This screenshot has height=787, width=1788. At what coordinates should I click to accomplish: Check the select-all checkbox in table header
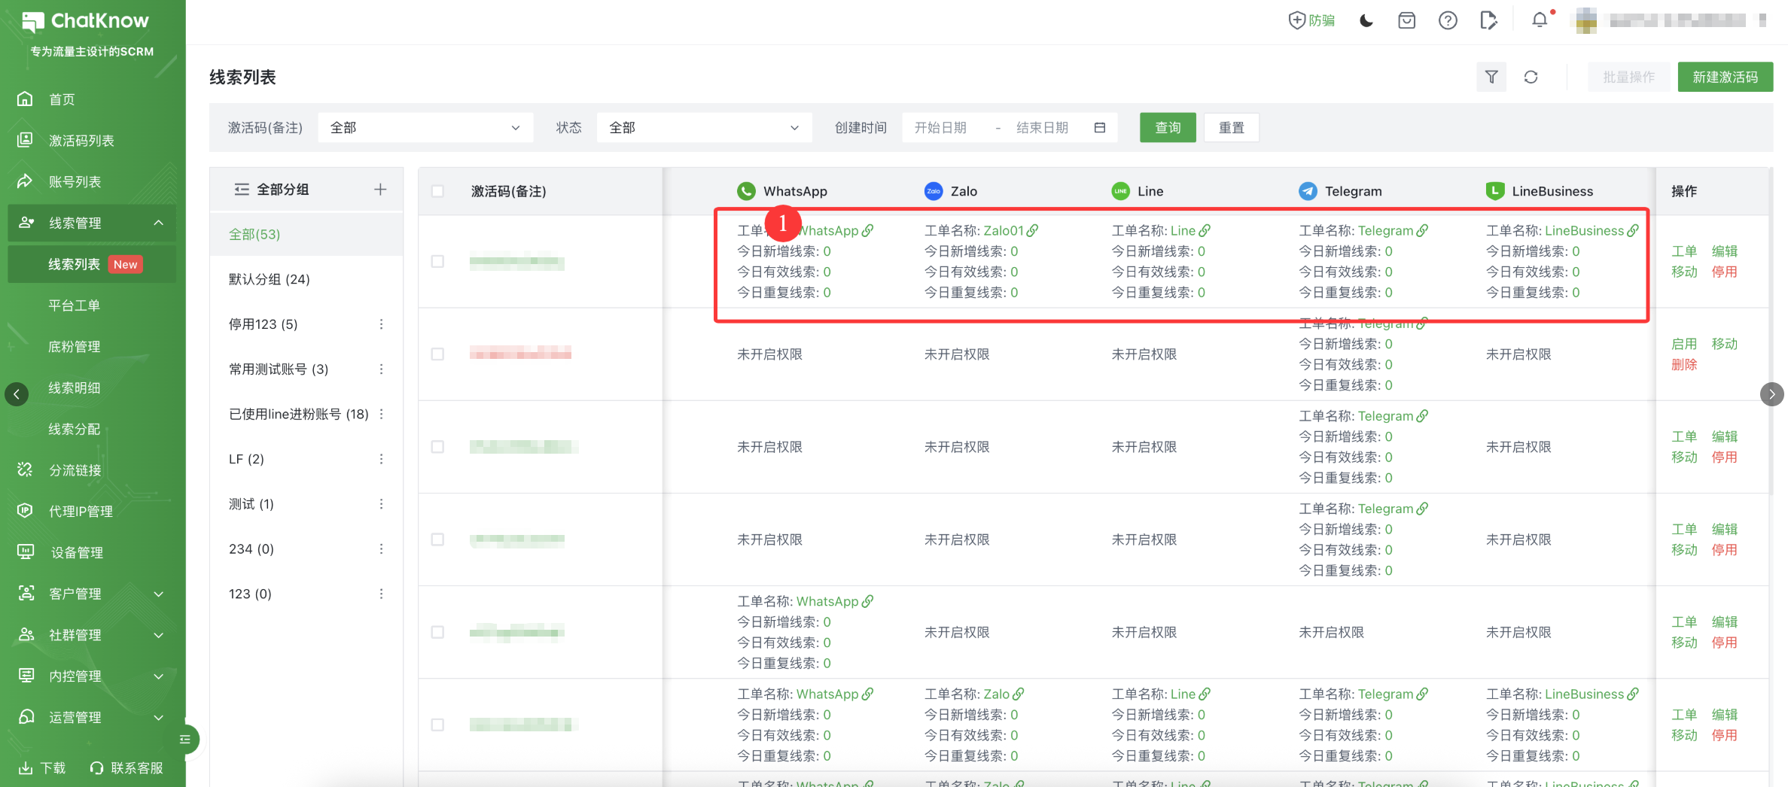pos(437,191)
